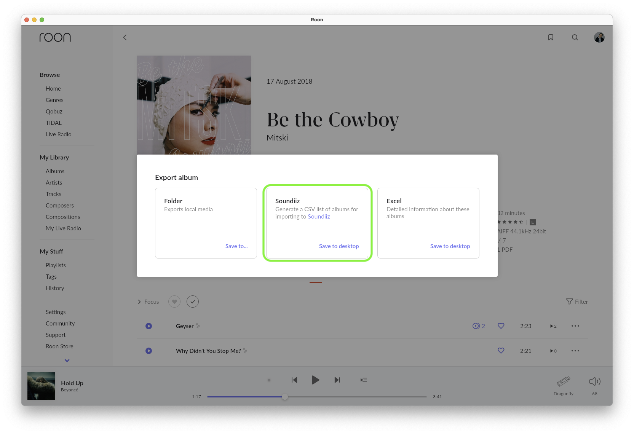Play the Geyser track

pyautogui.click(x=149, y=326)
